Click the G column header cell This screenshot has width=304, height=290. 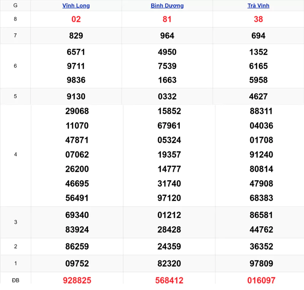point(15,6)
